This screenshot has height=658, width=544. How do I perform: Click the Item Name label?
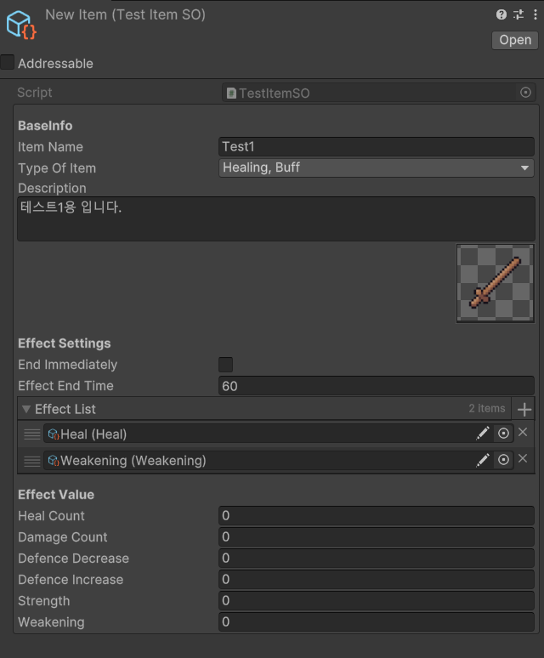(50, 147)
